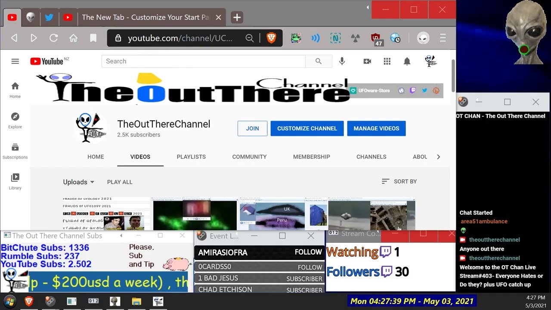Open the channel HOME tab
The height and width of the screenshot is (310, 551).
(x=96, y=157)
